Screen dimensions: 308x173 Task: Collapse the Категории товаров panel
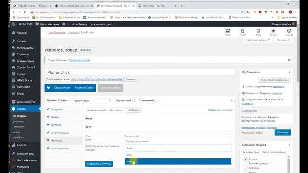coord(289,145)
